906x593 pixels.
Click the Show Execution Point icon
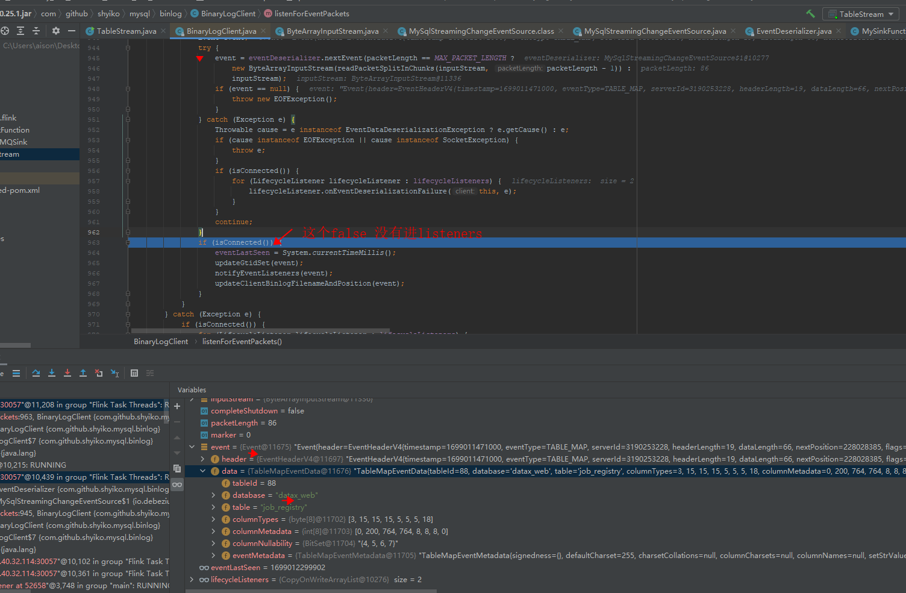click(x=16, y=373)
